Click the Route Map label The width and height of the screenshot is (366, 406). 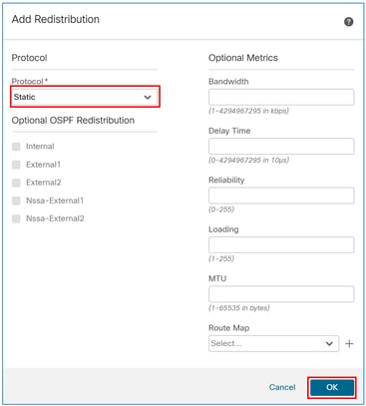coord(229,328)
